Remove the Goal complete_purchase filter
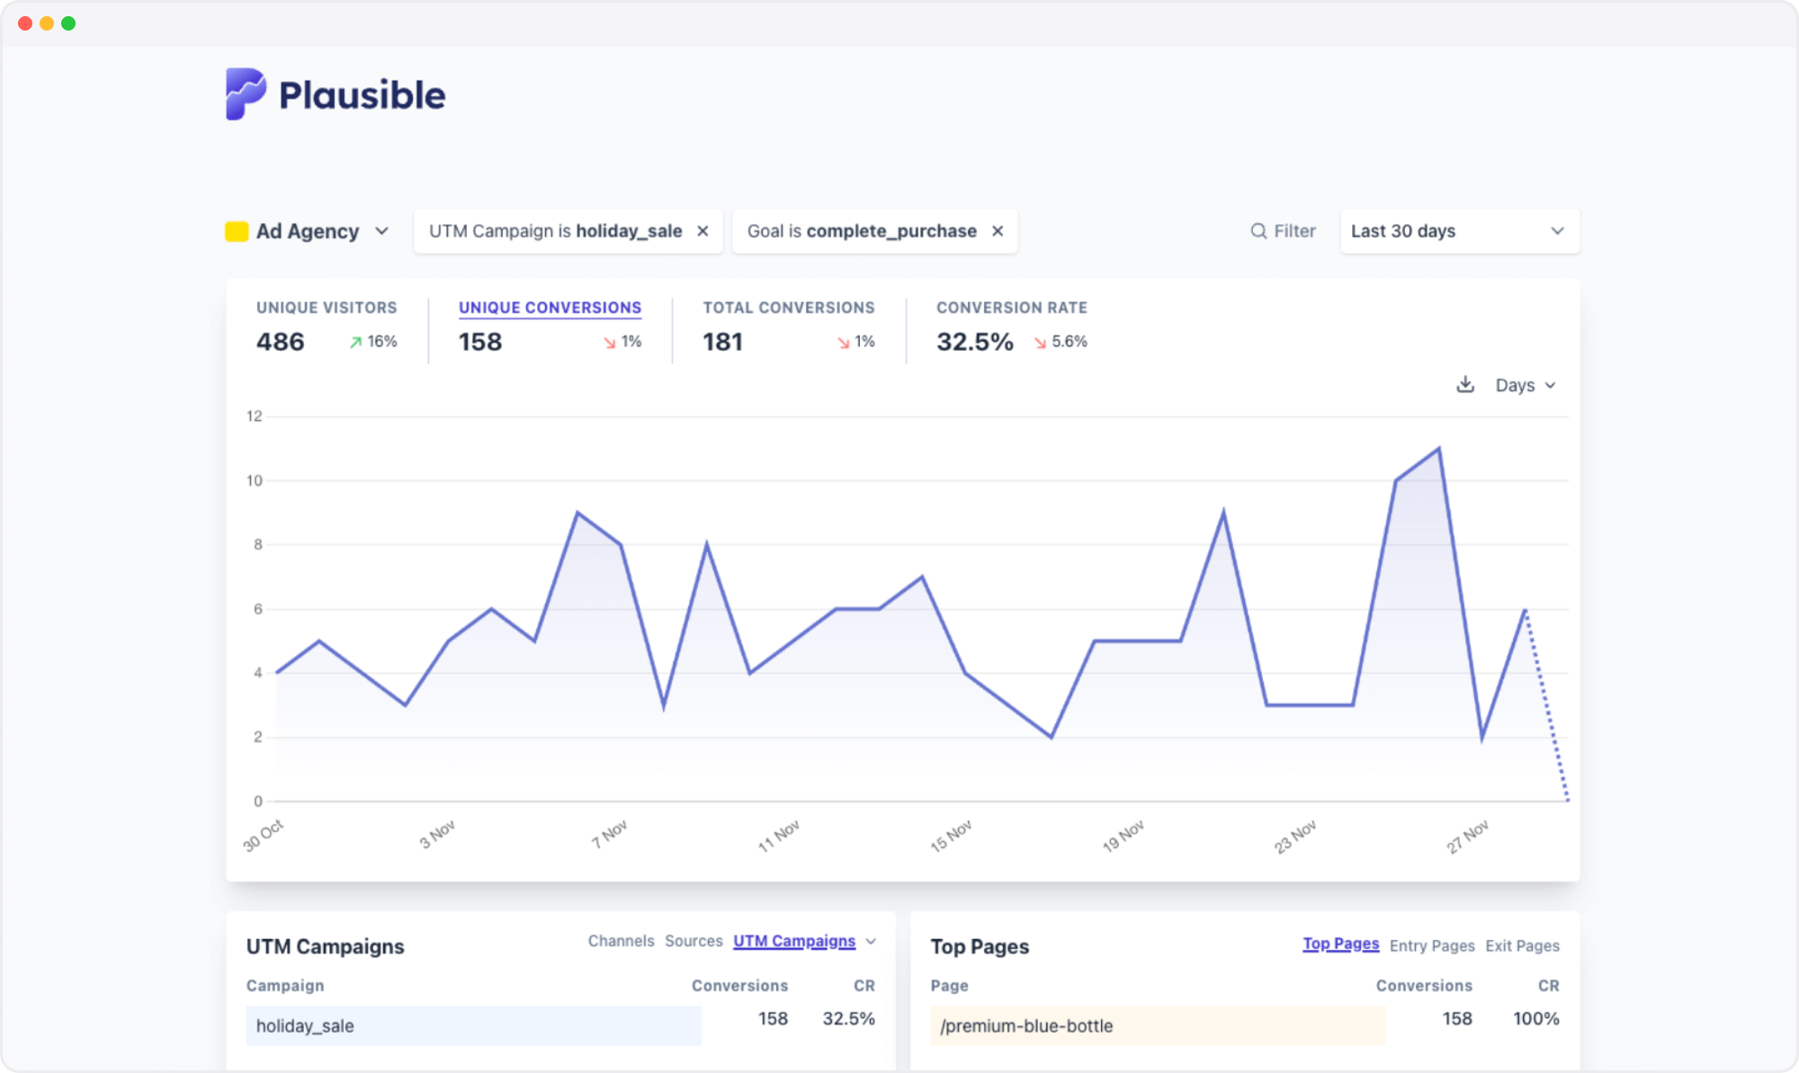 pos(998,231)
